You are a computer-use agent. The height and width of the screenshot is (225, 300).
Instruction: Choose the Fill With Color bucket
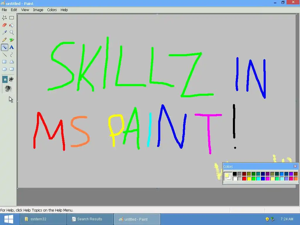pyautogui.click(x=12, y=25)
